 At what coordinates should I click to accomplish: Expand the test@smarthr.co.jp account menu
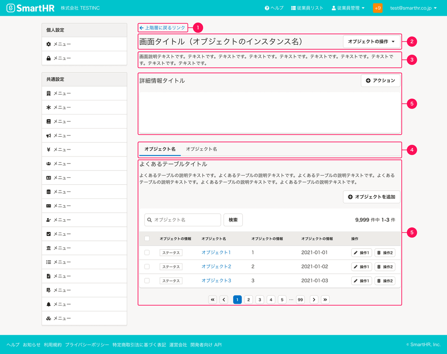click(413, 8)
